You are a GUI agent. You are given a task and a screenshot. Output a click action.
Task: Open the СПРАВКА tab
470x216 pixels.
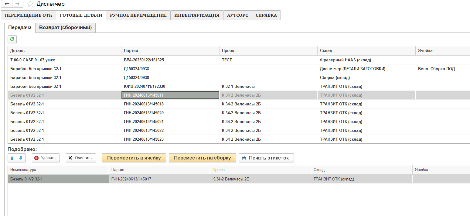pyautogui.click(x=266, y=15)
